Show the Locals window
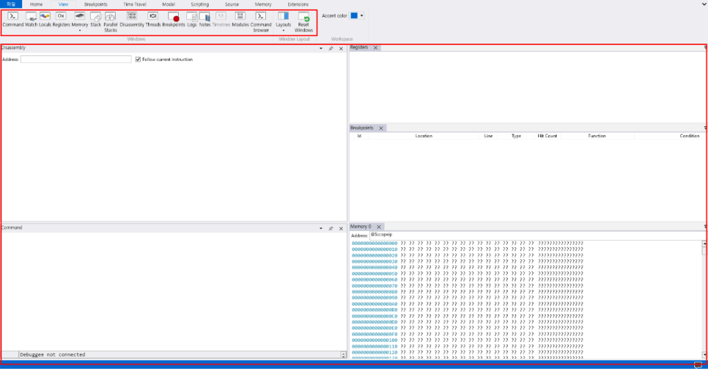708x369 pixels. [45, 19]
